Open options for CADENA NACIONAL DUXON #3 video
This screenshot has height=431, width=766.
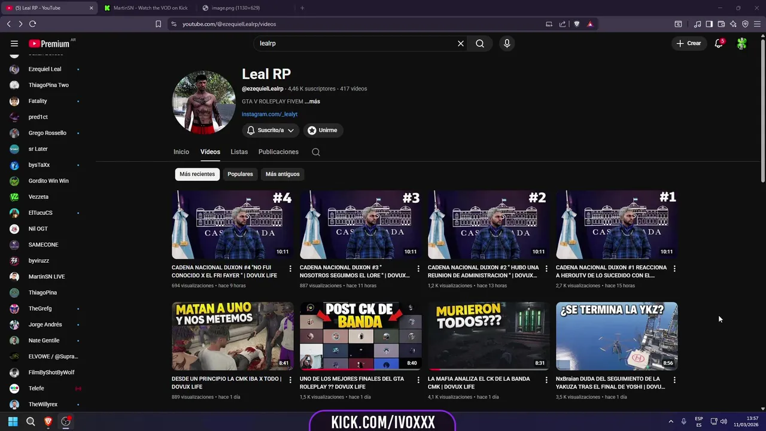tap(418, 269)
